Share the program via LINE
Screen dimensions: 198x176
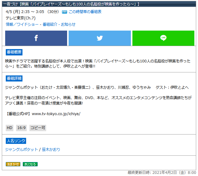pyautogui.click(x=163, y=38)
